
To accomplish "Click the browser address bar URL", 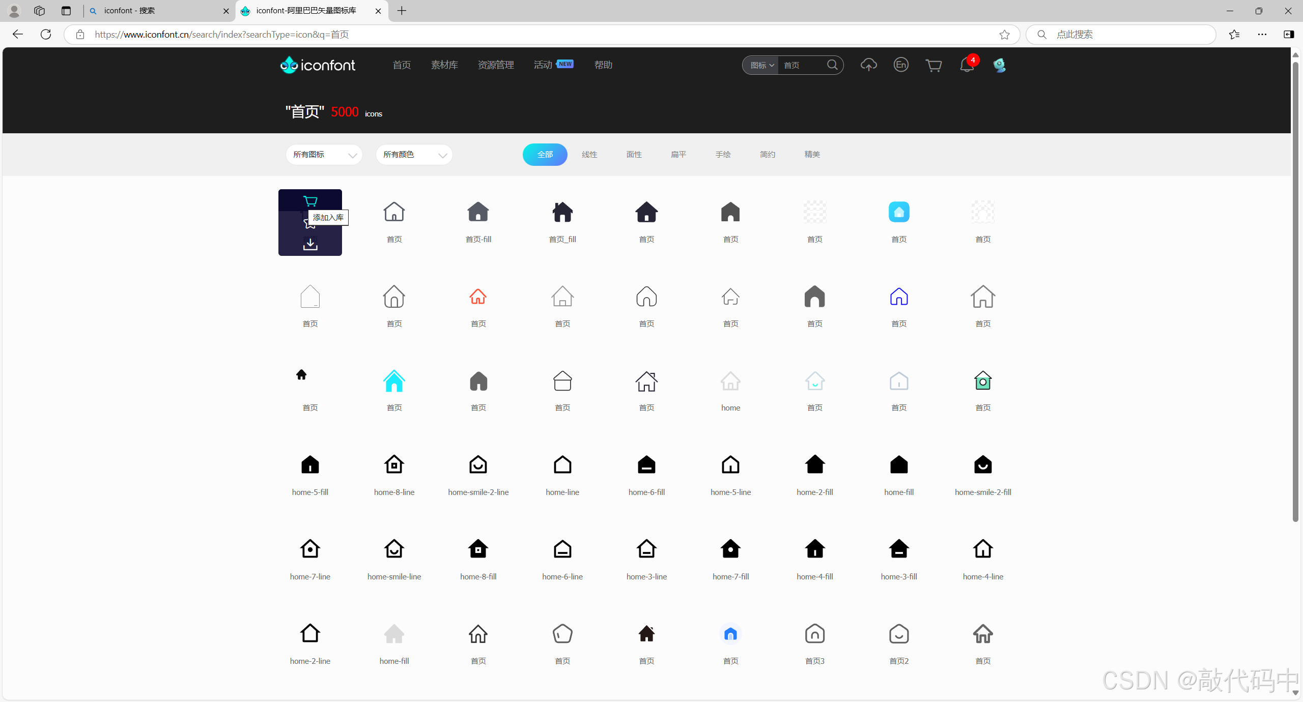I will [x=222, y=35].
